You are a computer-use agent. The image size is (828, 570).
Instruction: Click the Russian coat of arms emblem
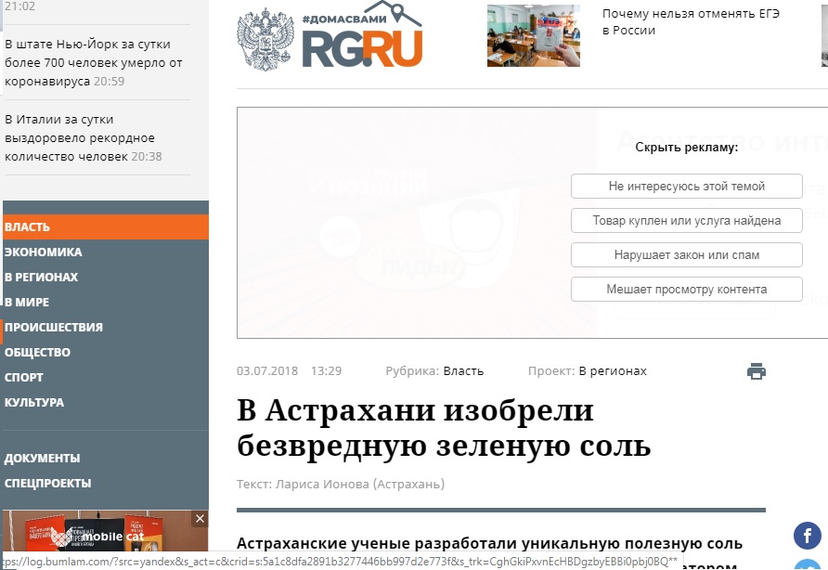(266, 37)
